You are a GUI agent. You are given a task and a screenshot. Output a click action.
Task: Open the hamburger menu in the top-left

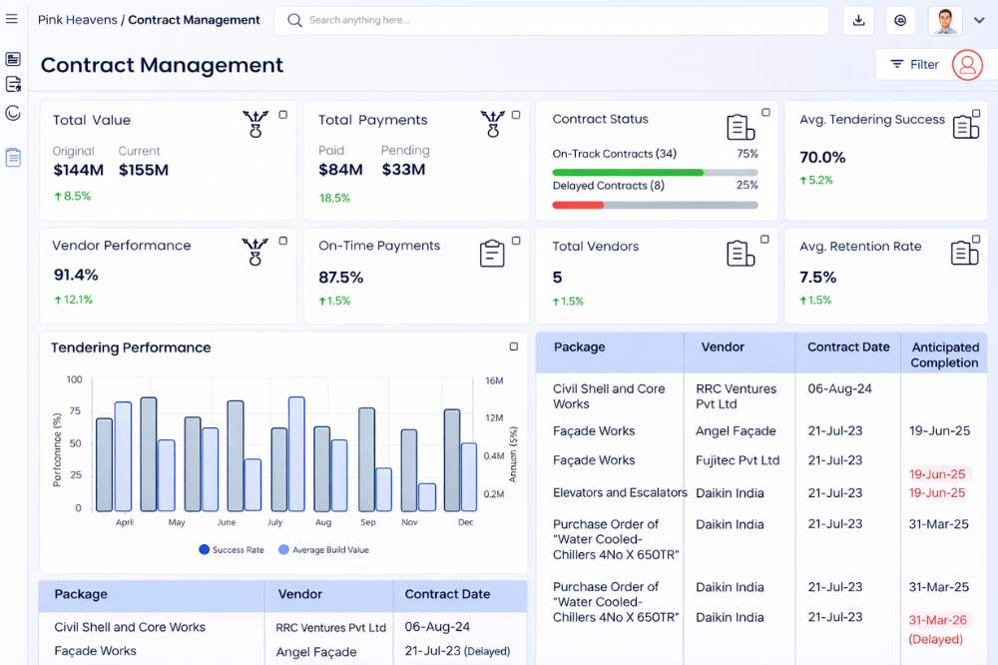(x=12, y=19)
